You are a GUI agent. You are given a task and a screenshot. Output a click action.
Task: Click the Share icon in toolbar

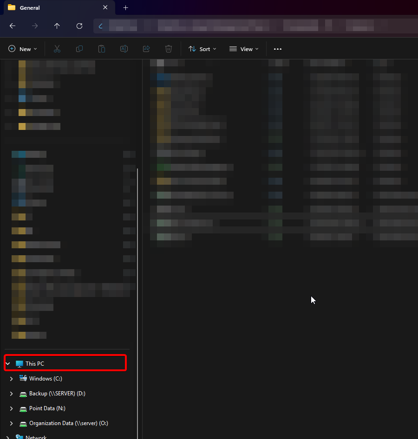146,49
